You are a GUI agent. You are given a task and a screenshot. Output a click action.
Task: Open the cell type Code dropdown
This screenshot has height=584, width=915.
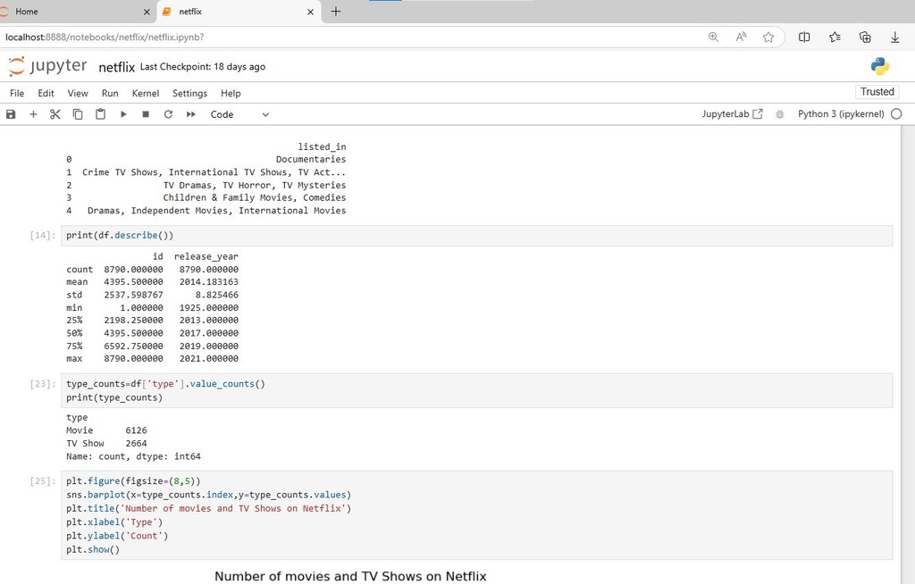[239, 114]
